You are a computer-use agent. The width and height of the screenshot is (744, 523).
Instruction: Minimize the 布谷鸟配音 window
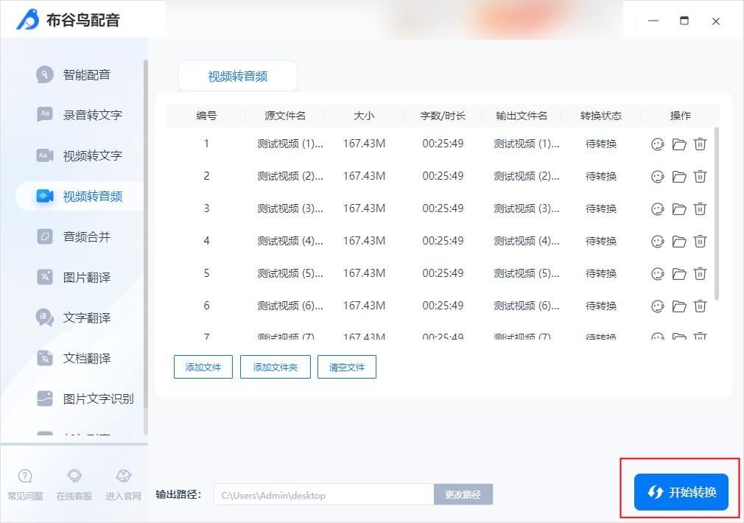pyautogui.click(x=653, y=21)
